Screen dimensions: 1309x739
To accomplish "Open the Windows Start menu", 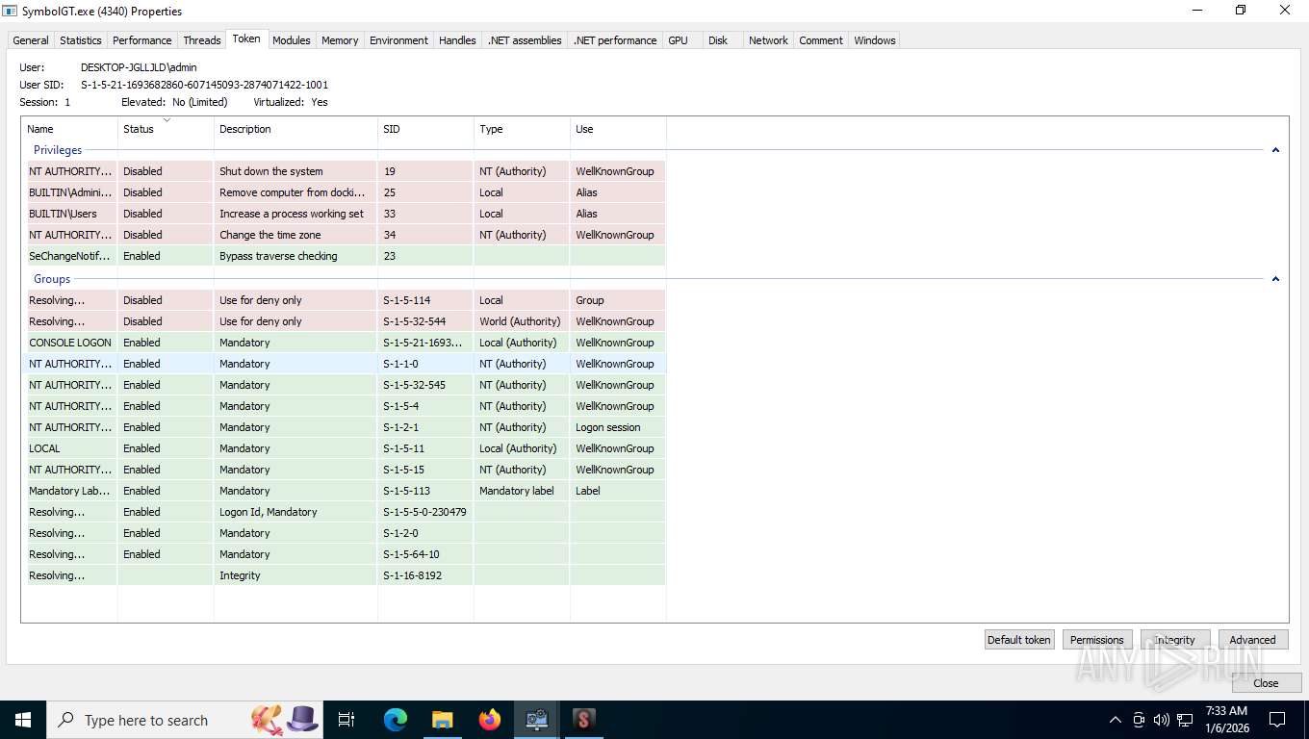I will point(23,720).
